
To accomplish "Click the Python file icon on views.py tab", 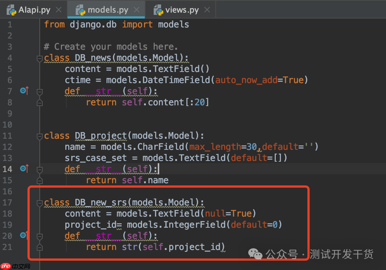I will [158, 10].
